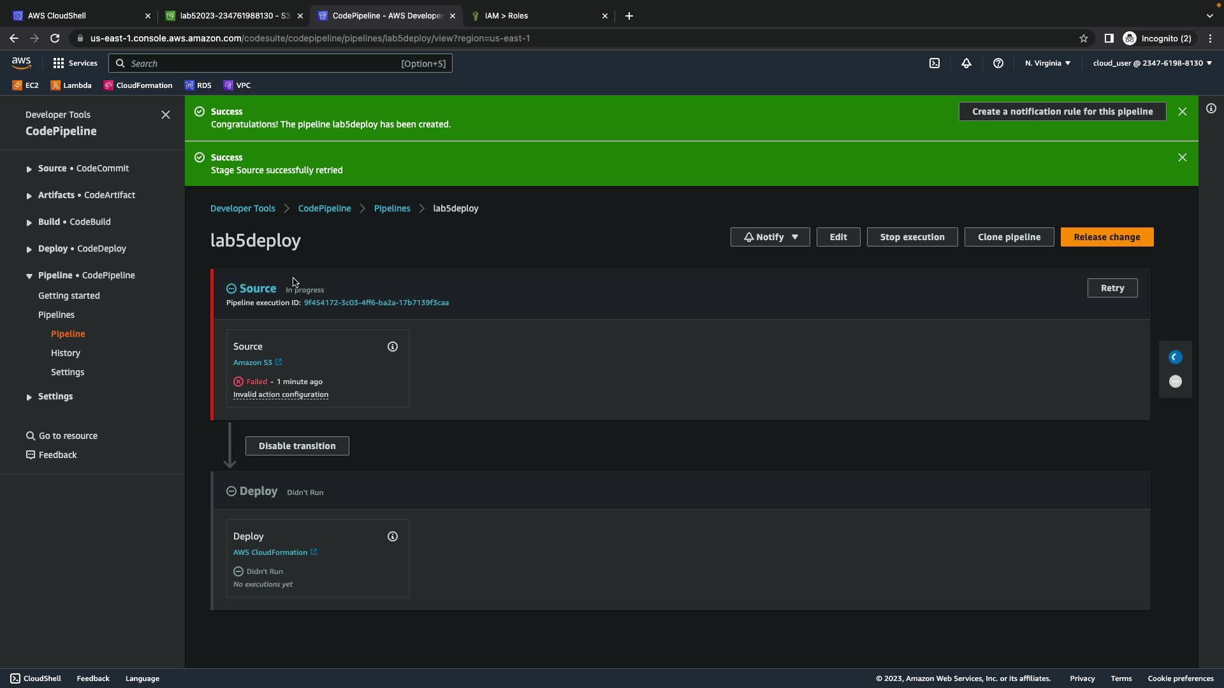Viewport: 1224px width, 688px height.
Task: Click the right-side info panel icon
Action: pyautogui.click(x=1211, y=109)
